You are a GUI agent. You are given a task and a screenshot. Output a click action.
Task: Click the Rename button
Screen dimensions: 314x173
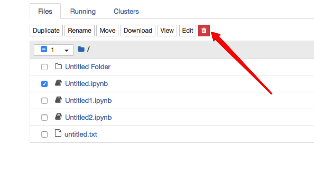point(80,31)
